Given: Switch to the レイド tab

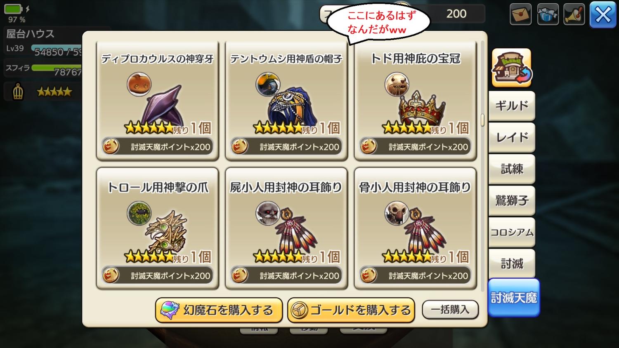Looking at the screenshot, I should pyautogui.click(x=512, y=137).
